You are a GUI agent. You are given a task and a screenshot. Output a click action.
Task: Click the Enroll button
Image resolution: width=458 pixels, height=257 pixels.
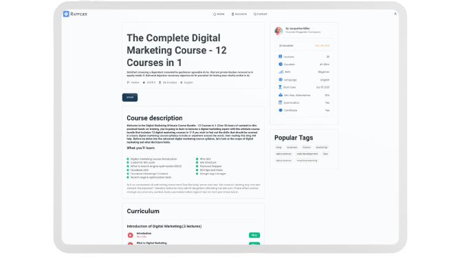[130, 98]
